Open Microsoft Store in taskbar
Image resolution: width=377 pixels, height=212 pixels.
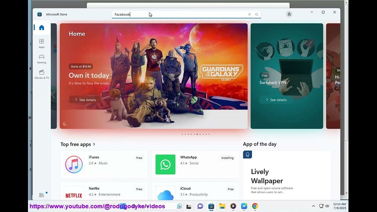[x=211, y=206]
